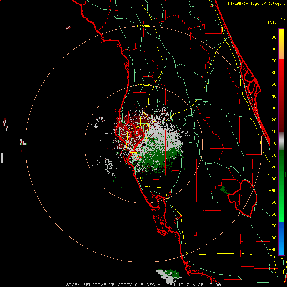
Task: Click the -40 scale value
Action: coord(273,191)
